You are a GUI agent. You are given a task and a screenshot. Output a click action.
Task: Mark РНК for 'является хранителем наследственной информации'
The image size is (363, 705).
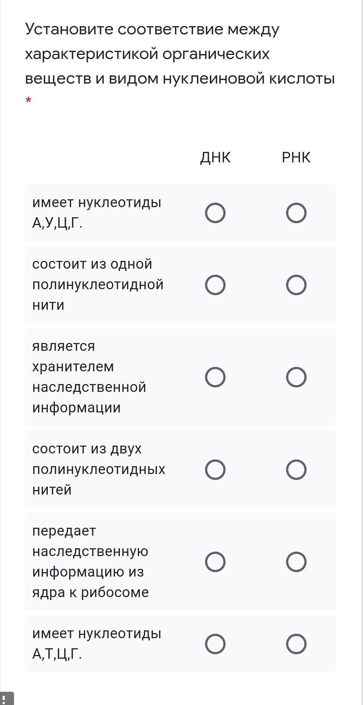(296, 377)
